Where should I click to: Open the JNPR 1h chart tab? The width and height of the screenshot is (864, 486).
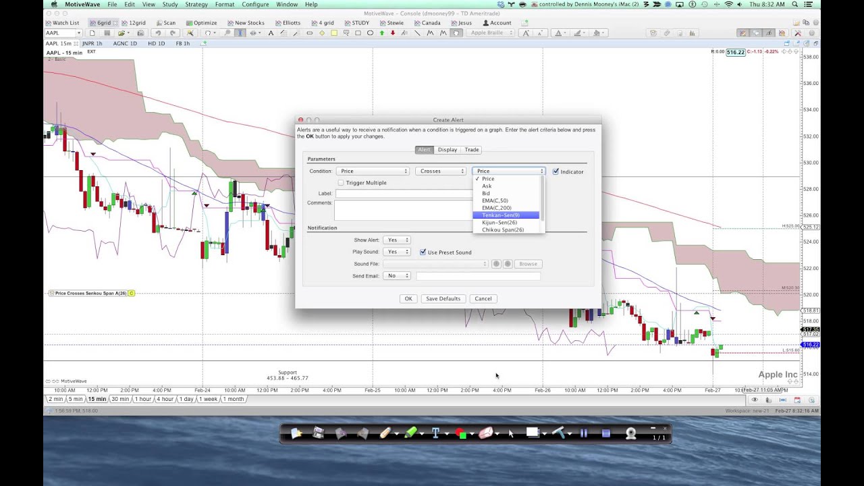[x=92, y=43]
